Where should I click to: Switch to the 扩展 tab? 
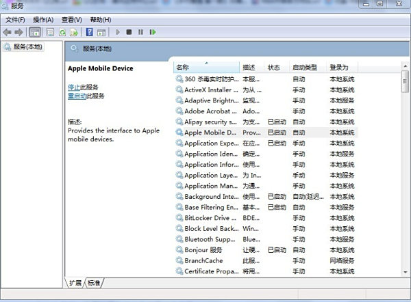[x=75, y=283]
